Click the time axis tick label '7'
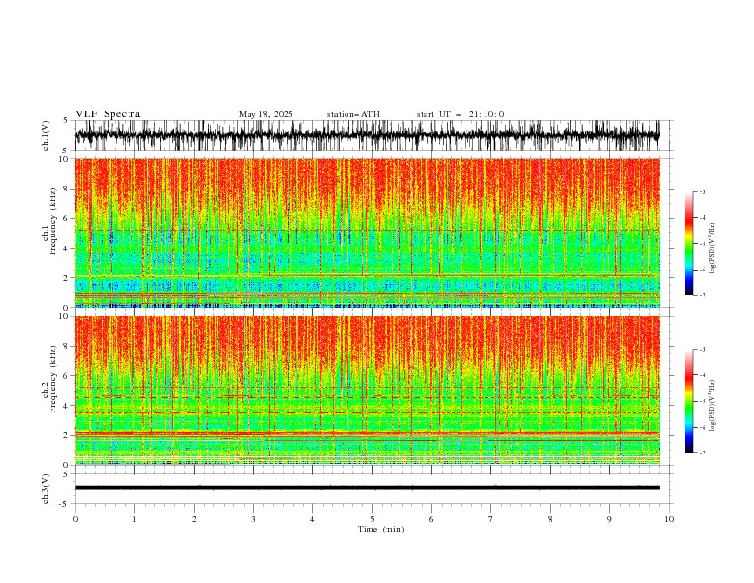The height and width of the screenshot is (583, 754). coord(491,519)
